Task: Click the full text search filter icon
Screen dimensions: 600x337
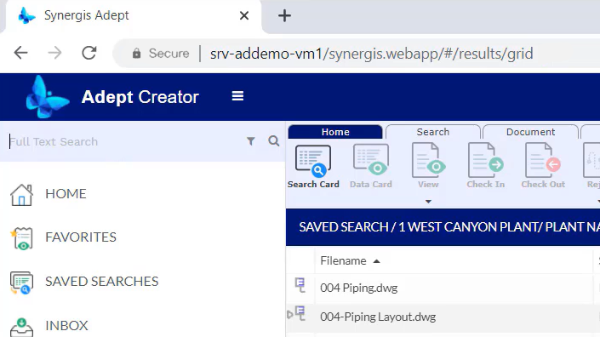Action: click(250, 141)
